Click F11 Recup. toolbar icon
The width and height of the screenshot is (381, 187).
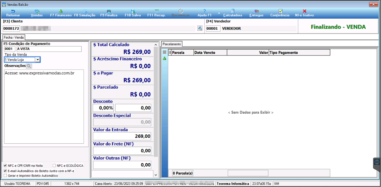pos(156,13)
